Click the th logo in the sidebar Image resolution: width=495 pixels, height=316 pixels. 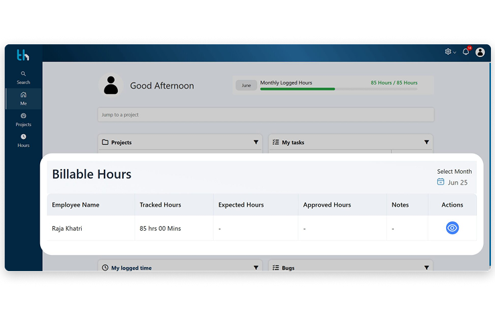(x=23, y=55)
